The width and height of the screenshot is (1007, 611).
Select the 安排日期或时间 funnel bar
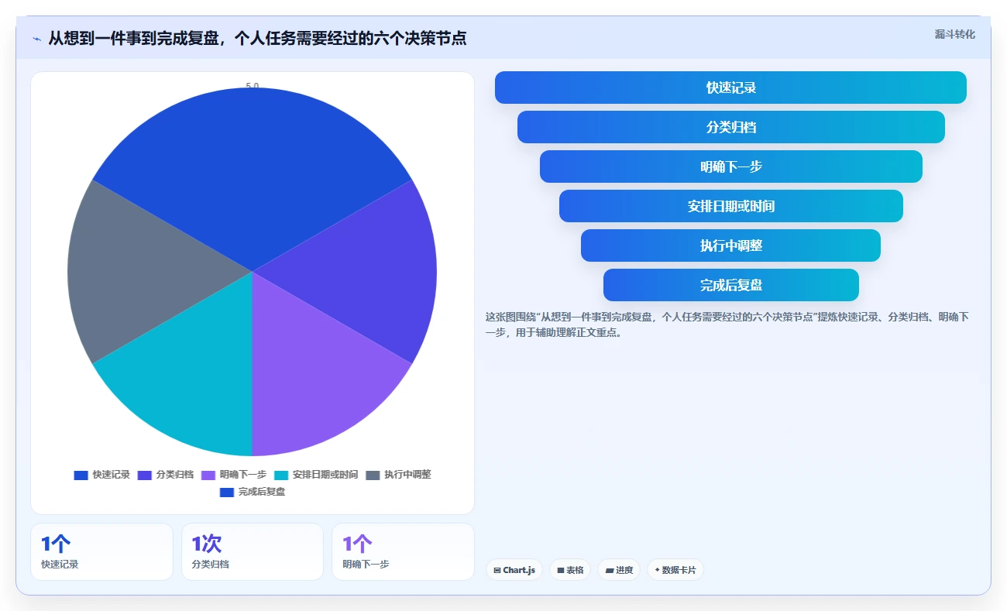(x=730, y=206)
